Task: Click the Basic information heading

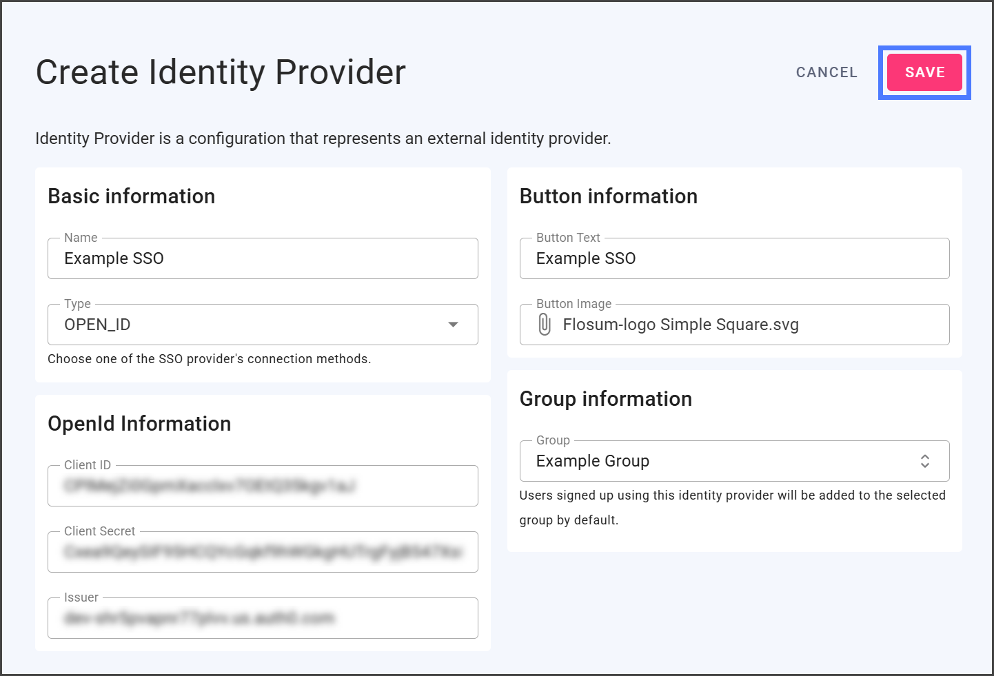Action: (131, 196)
